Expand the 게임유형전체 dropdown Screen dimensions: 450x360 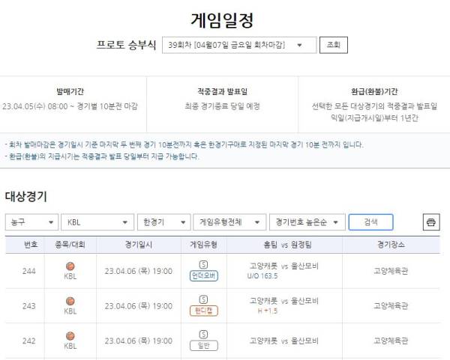[x=229, y=222]
